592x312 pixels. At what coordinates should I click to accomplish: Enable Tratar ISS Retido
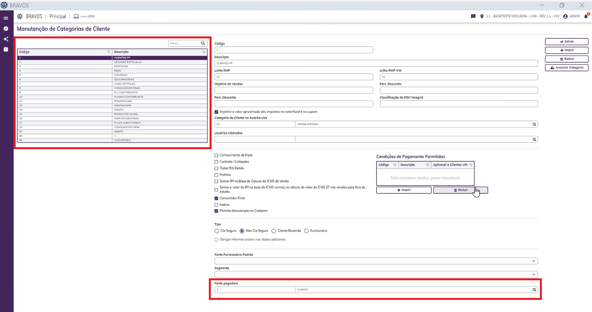[216, 168]
